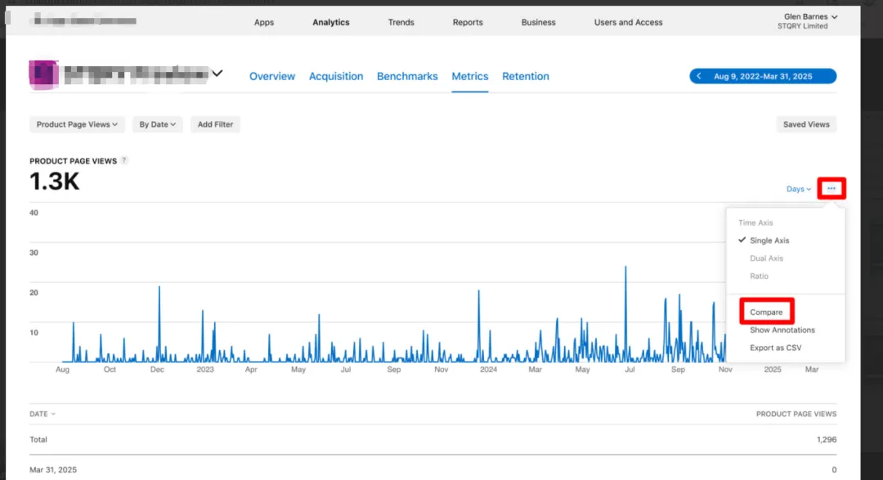Click the blurred site title in header
This screenshot has width=883, height=480.
(x=85, y=20)
